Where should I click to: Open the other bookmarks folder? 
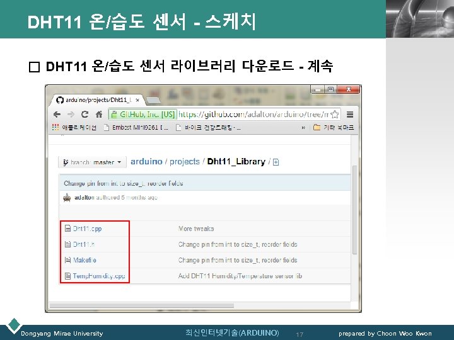(334, 127)
